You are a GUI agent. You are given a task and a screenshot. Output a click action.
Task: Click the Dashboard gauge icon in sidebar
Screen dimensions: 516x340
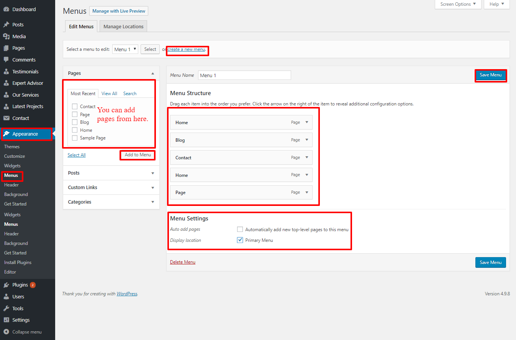click(6, 9)
